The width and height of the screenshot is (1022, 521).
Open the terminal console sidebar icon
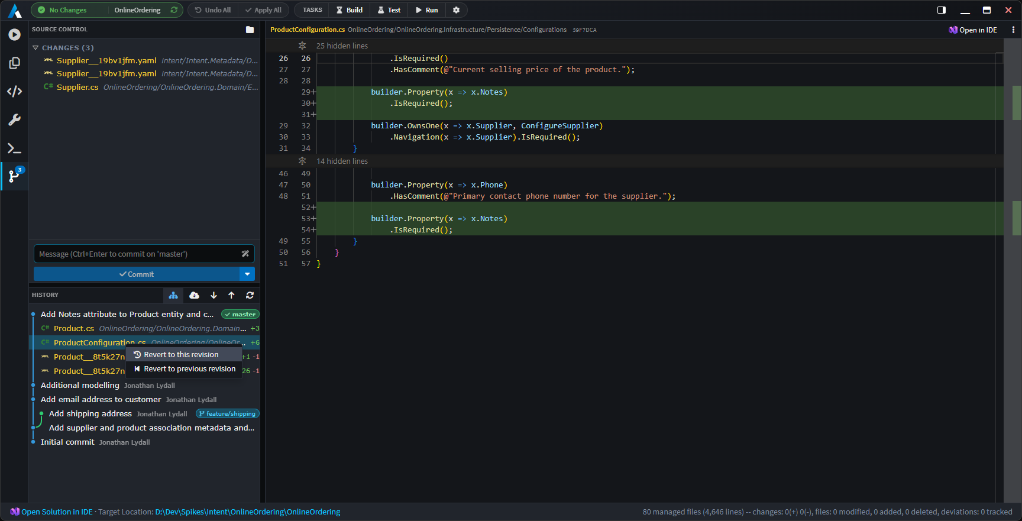14,148
